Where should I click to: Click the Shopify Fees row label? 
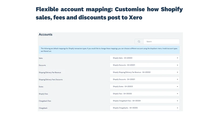pyautogui.click(x=43, y=94)
